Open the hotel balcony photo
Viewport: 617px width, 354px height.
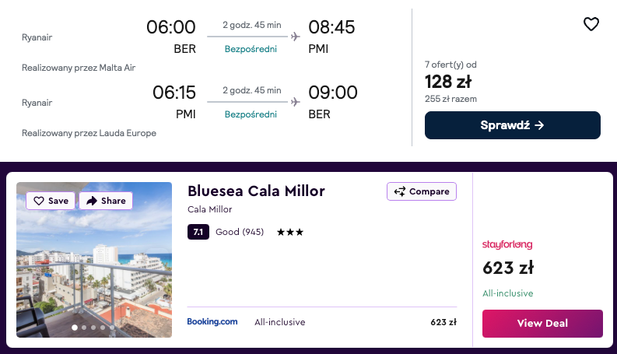[94, 265]
